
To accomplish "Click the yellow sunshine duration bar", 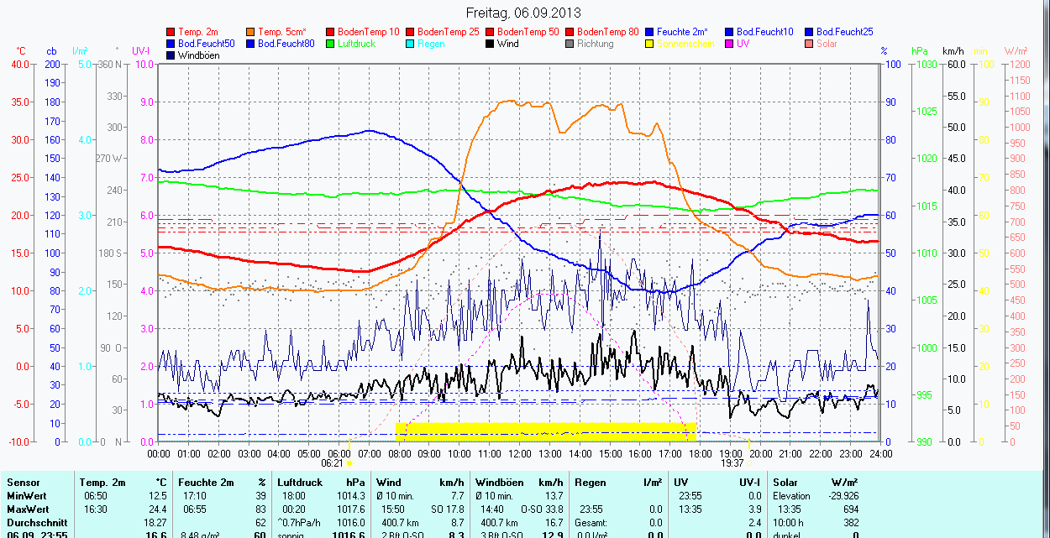I will point(546,431).
